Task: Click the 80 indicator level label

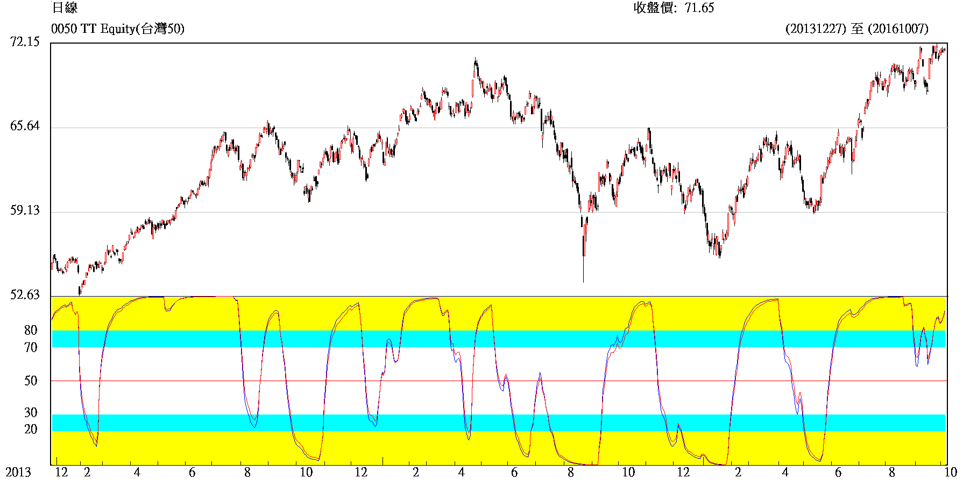Action: point(31,331)
